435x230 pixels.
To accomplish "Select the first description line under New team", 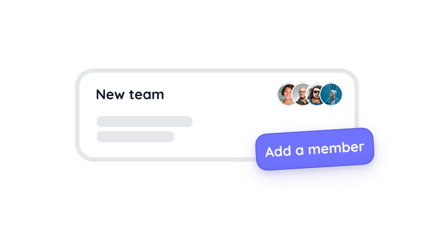I will [145, 122].
